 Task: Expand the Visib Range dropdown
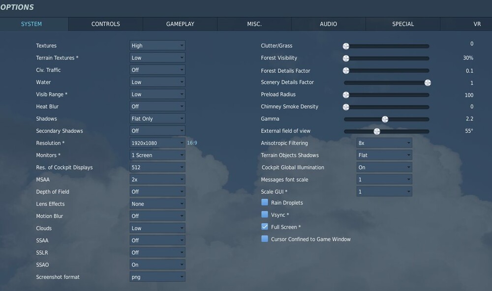pos(157,94)
